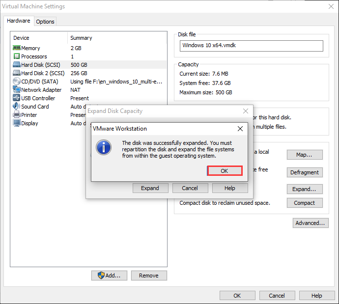
Task: Click Cancel in Expand Disk Capacity dialog
Action: coord(190,188)
